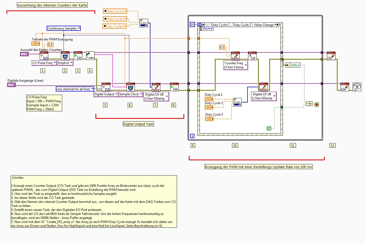The height and width of the screenshot is (243, 365).
Task: Click the DAQmx Start Task VI labeled step 8
Action: pos(174,87)
